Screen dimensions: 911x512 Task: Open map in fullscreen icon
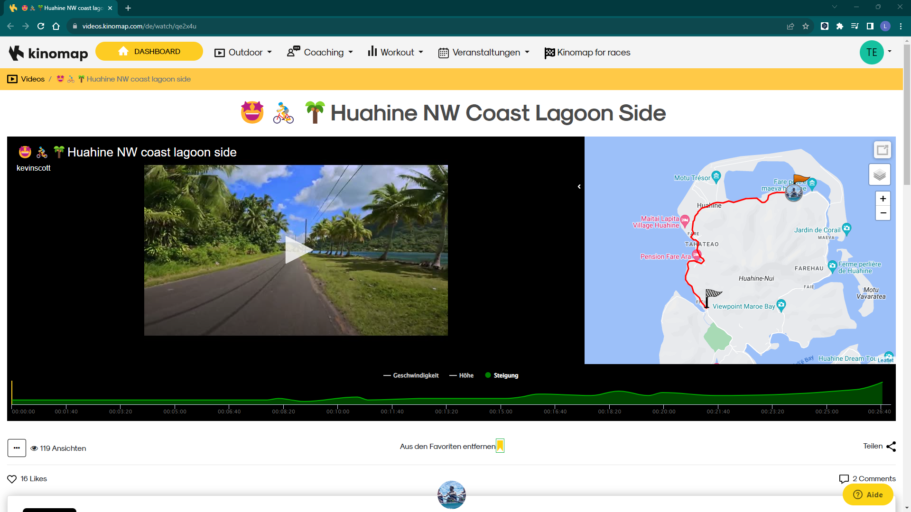(883, 150)
